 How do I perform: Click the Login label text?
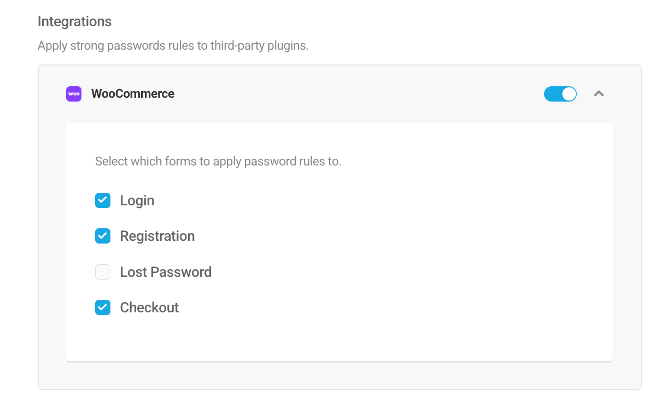coord(137,200)
